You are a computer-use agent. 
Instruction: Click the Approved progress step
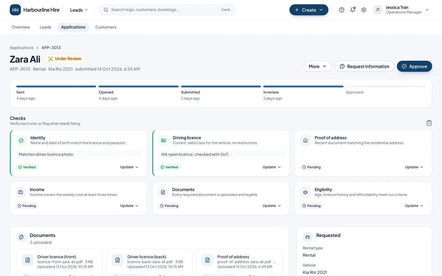click(386, 90)
